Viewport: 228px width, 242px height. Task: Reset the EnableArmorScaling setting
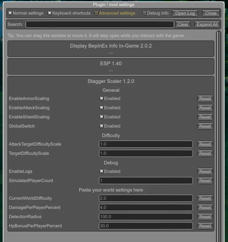pyautogui.click(x=205, y=99)
